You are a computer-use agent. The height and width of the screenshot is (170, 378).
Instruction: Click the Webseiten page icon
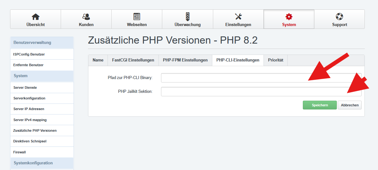tap(137, 17)
